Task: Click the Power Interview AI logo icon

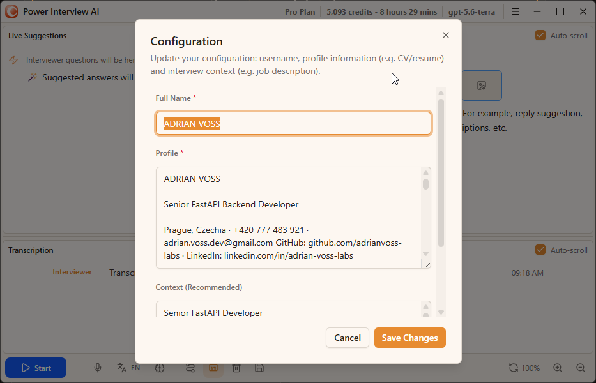Action: [11, 11]
